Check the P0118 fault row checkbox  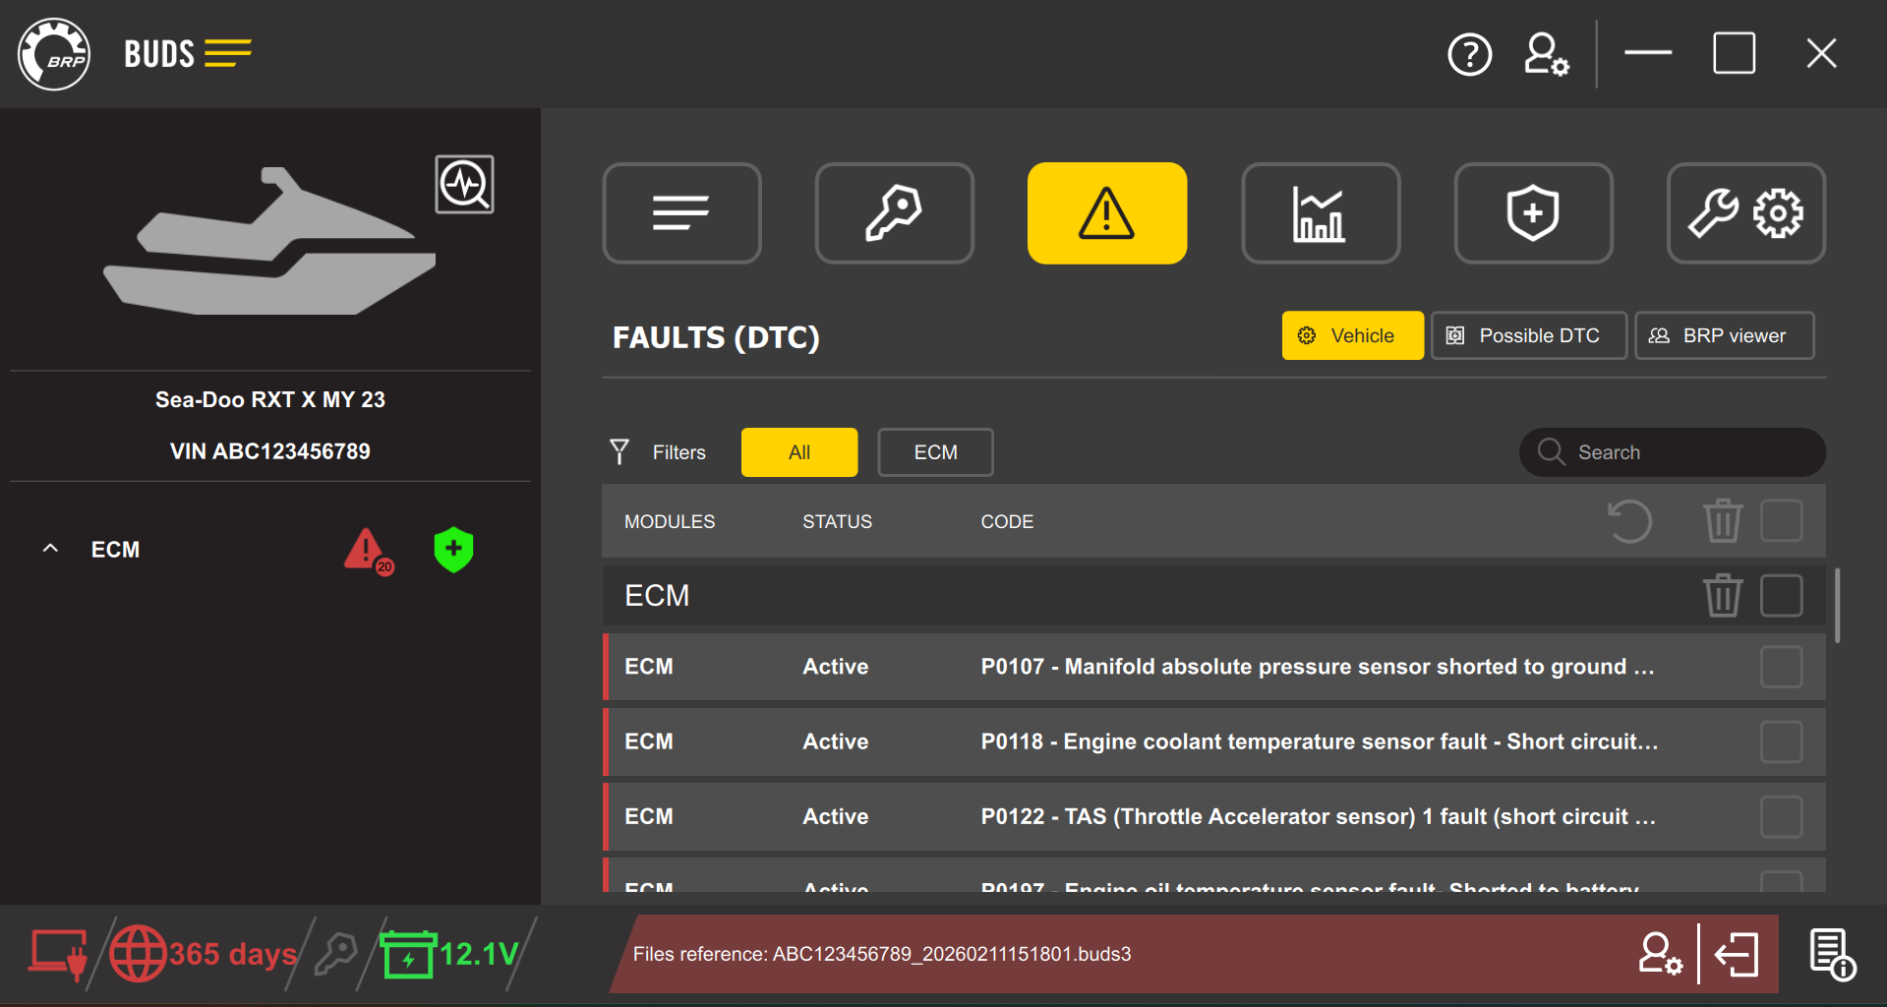pos(1780,741)
